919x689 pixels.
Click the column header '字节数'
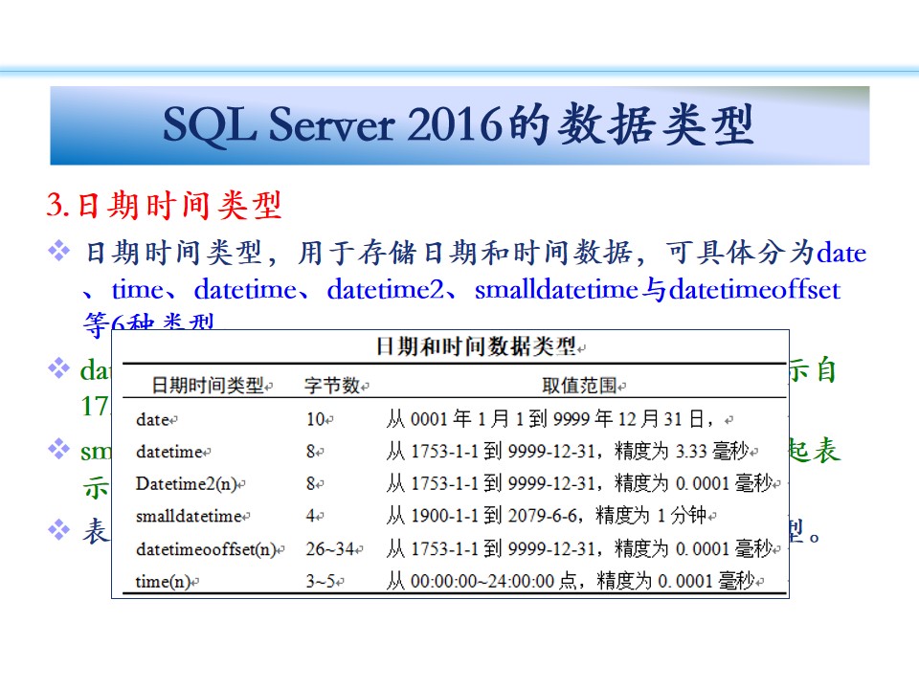[332, 386]
